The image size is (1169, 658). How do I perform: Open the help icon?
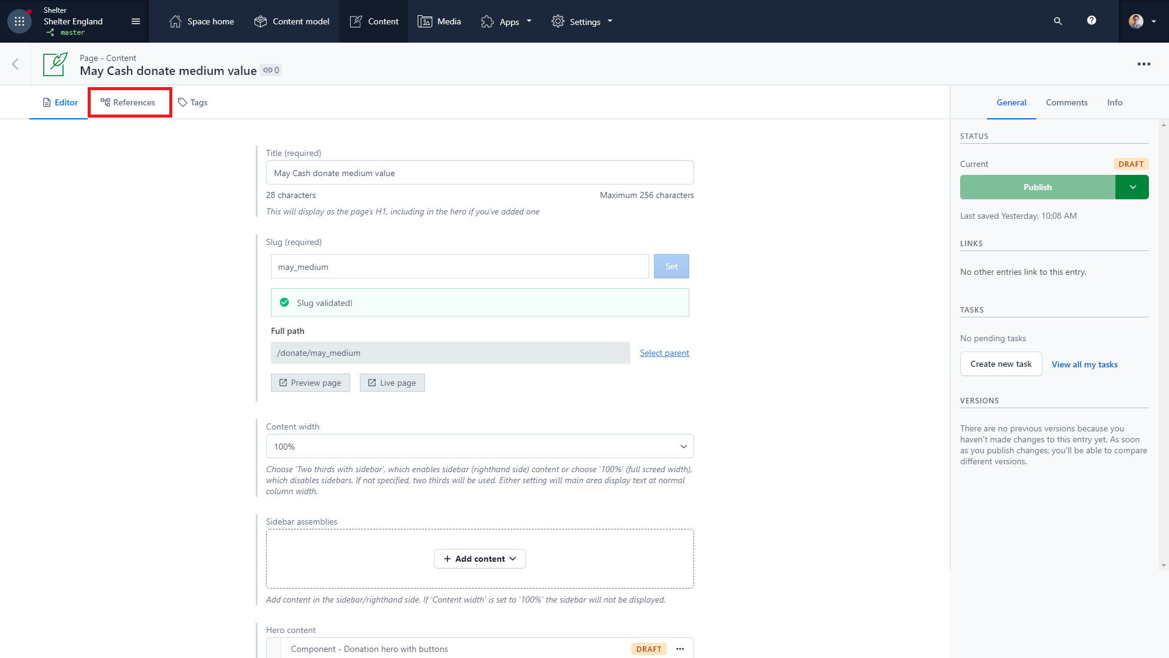pyautogui.click(x=1091, y=21)
